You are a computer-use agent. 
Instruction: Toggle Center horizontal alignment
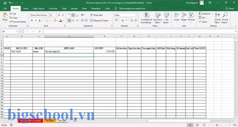pyautogui.click(x=73, y=21)
